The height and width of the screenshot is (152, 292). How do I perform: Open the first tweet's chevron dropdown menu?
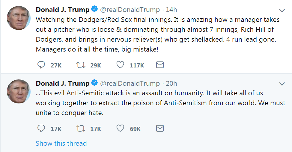[x=282, y=10]
